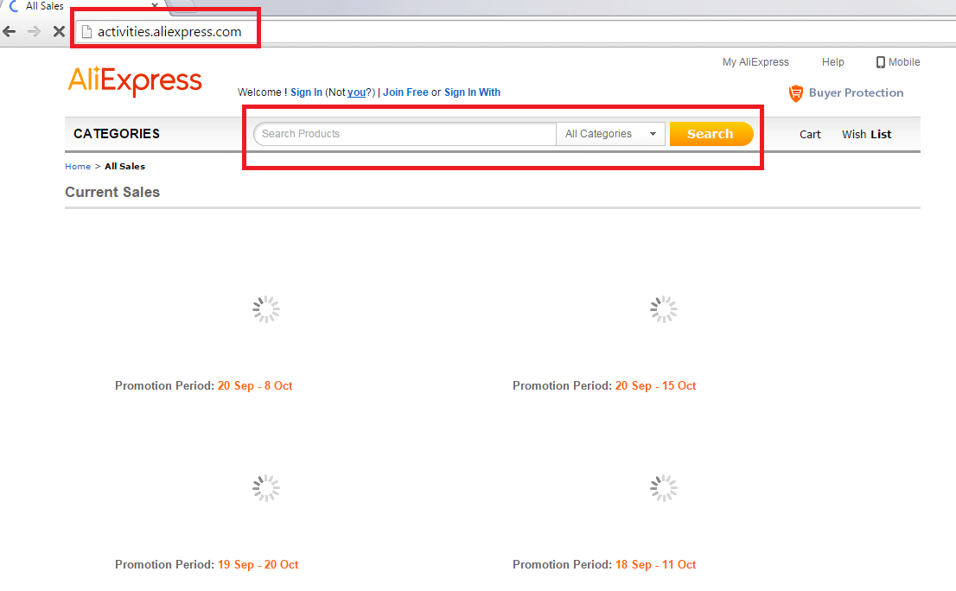Open the Cart

coord(810,135)
